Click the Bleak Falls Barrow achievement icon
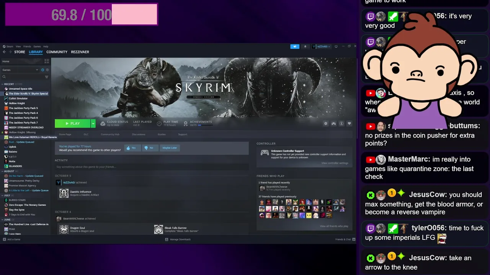Screen dimensions: 490x275 click(x=158, y=229)
